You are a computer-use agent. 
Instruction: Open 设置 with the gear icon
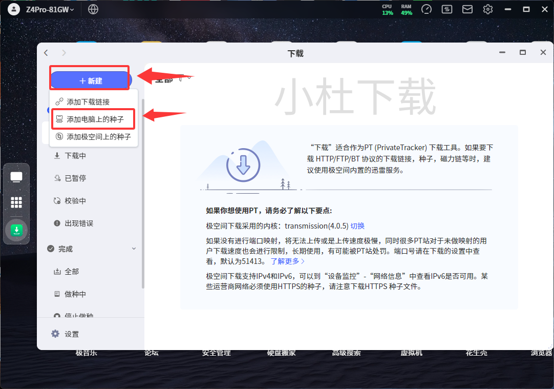[65, 334]
